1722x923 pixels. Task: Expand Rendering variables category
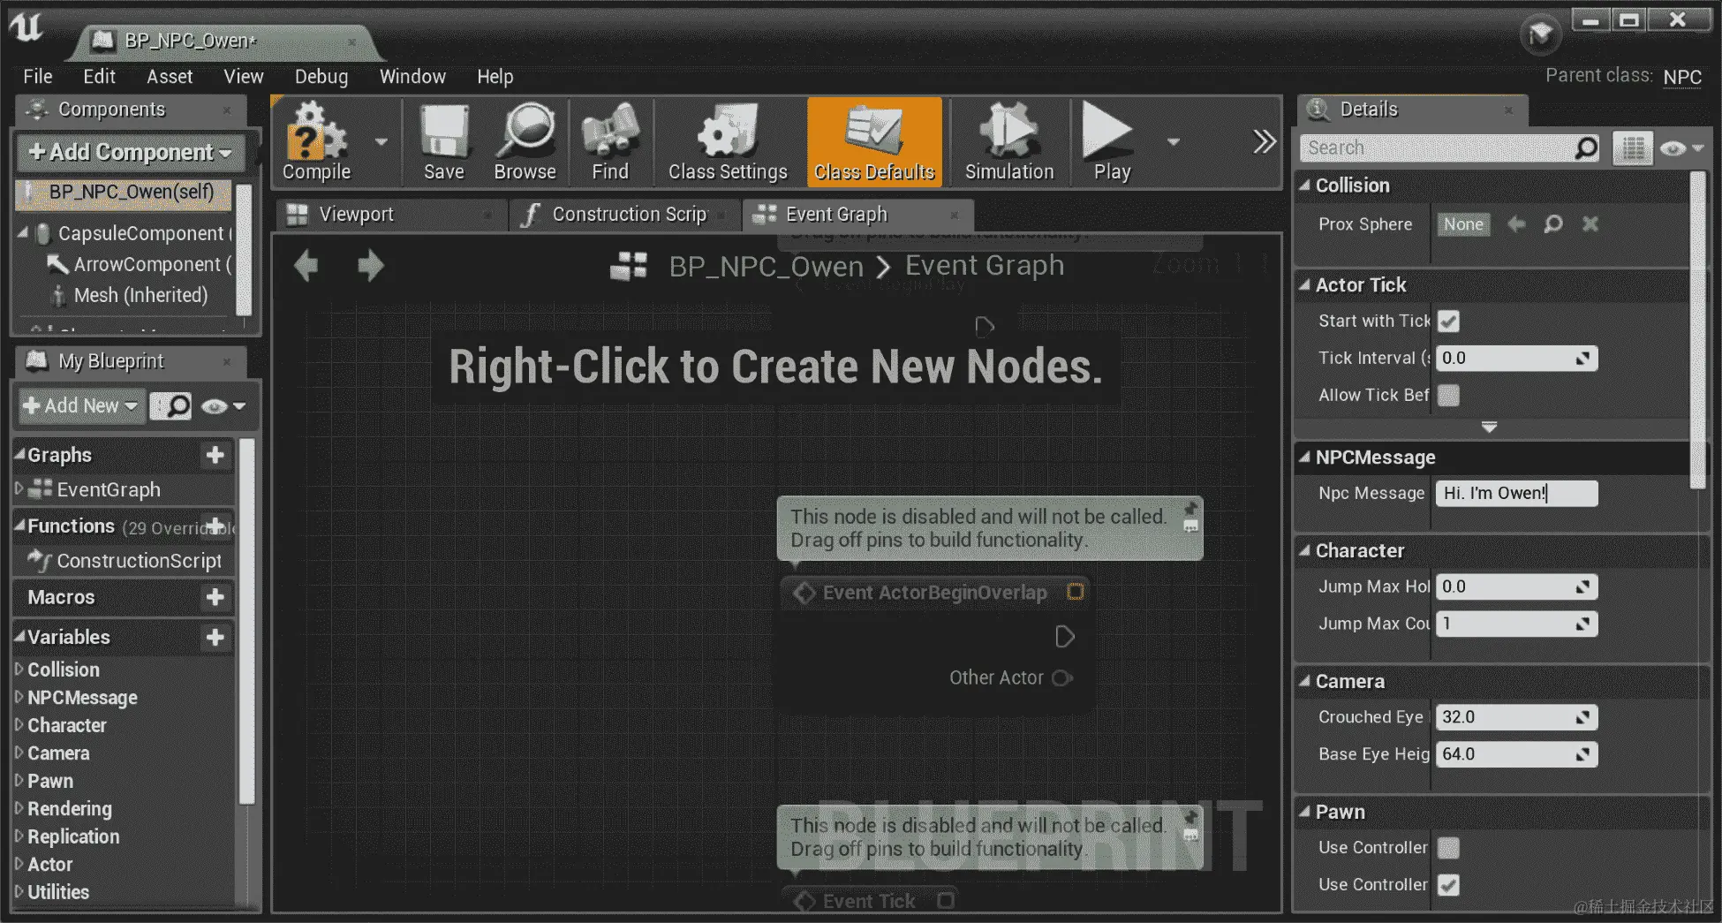click(19, 808)
